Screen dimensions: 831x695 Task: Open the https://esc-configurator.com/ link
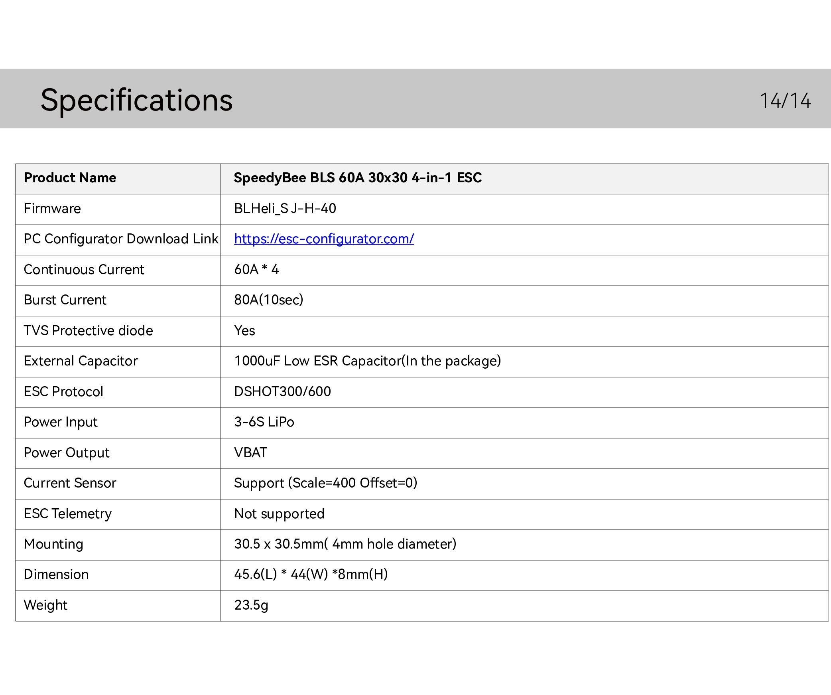pyautogui.click(x=324, y=239)
